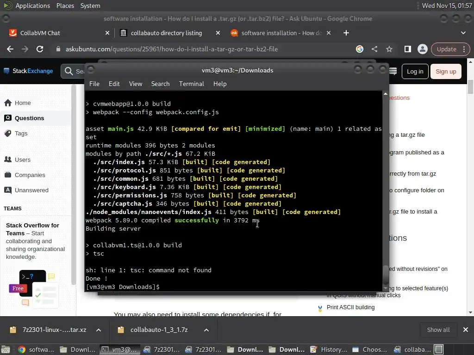
Task: Switch to collabauto directory listing tab
Action: (x=166, y=33)
